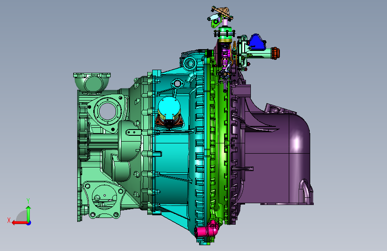Screen dimensions: 387x251
Task: Select the dark blue component near the top
Action: coord(257,42)
